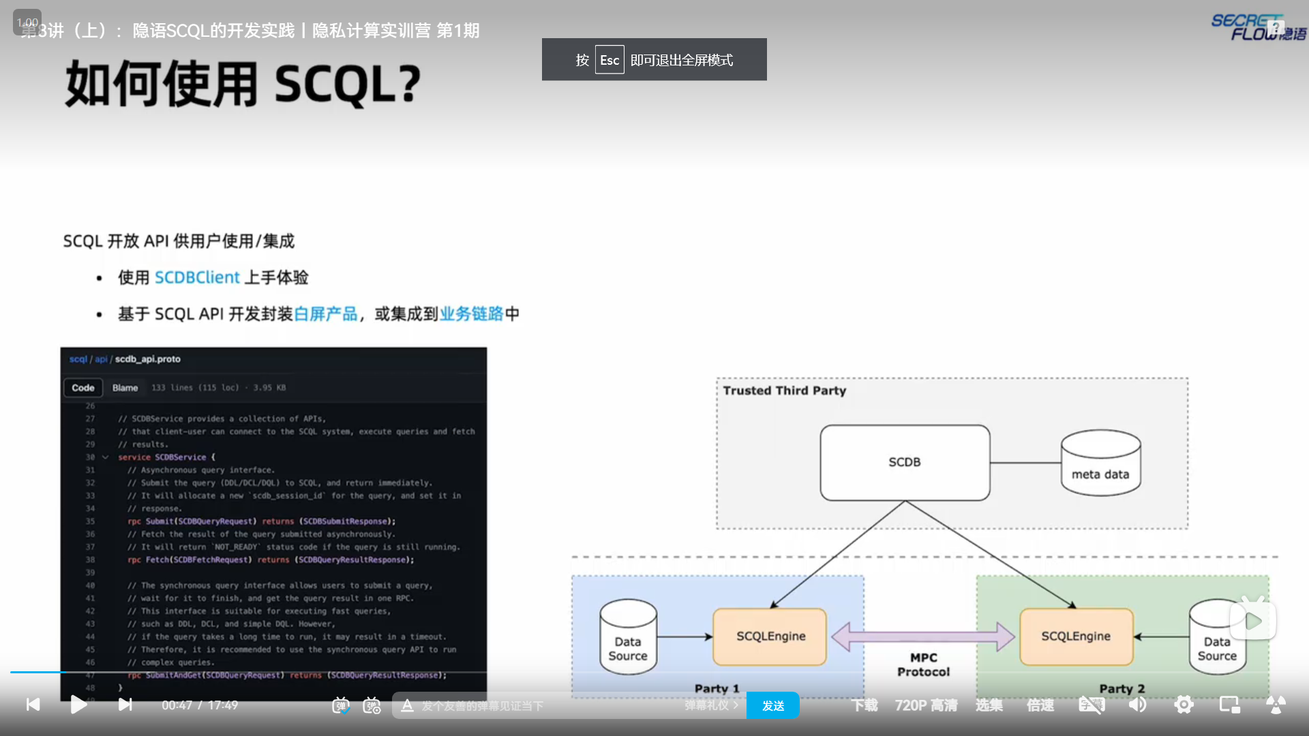
Task: Open the 选集 episode list
Action: (x=989, y=705)
